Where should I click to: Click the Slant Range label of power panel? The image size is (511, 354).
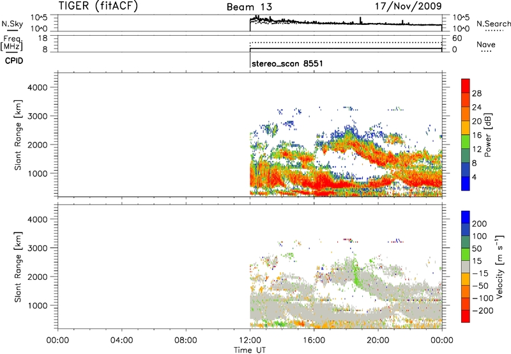point(18,135)
